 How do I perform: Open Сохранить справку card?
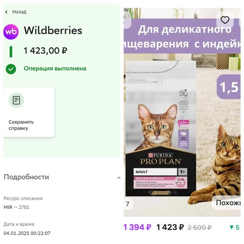coord(29,112)
